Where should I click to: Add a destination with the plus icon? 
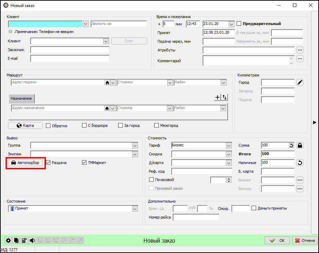pos(218,98)
